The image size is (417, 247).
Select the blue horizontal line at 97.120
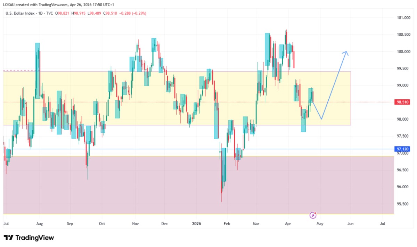198,149
